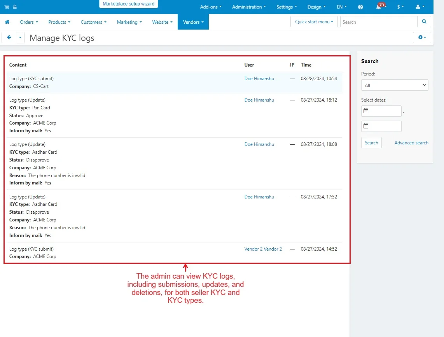Open the Administration menu

click(249, 7)
